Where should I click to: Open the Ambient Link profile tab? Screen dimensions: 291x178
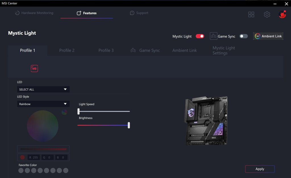pos(184,51)
